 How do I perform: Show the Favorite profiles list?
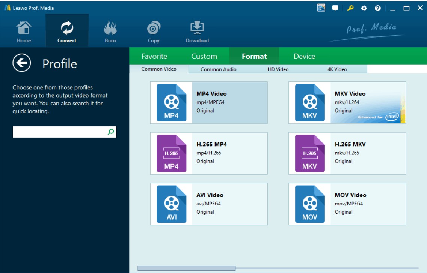pos(154,56)
